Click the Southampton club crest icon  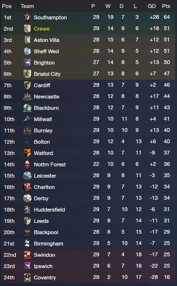coord(27,17)
